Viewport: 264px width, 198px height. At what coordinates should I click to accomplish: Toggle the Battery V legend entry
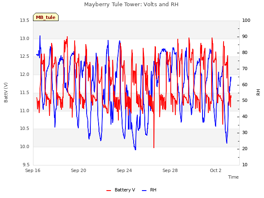[120, 190]
